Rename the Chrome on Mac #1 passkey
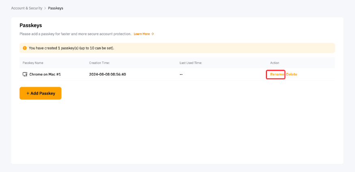 tap(277, 75)
